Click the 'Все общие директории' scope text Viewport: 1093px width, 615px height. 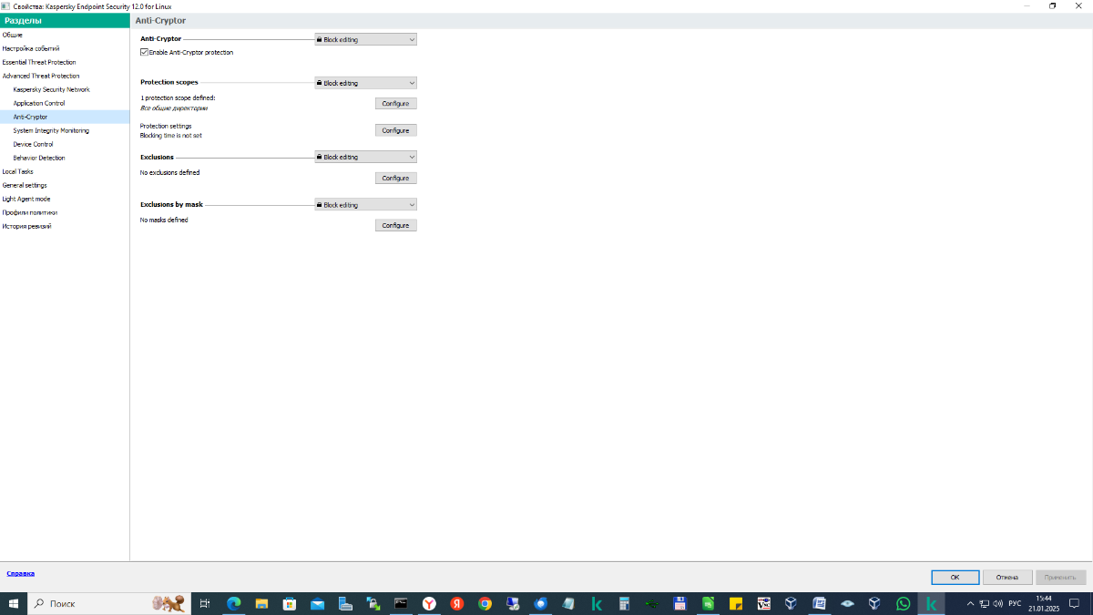pos(174,108)
